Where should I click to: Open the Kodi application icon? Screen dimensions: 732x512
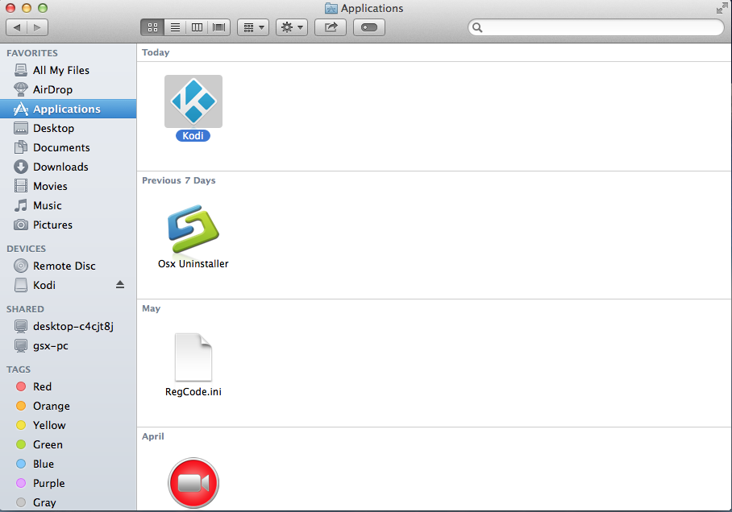[193, 101]
